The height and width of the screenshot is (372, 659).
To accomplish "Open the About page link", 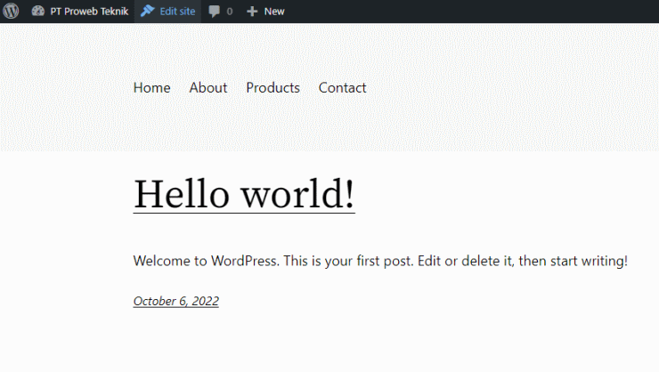I will pos(208,88).
